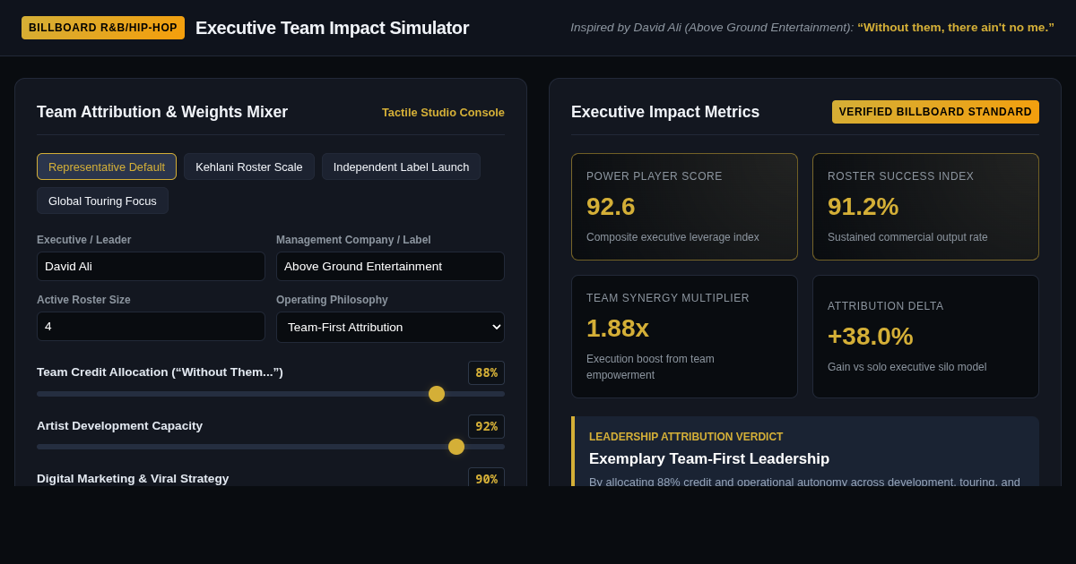
Task: Apply the Kehlani Roster Scale preset
Action: click(249, 167)
